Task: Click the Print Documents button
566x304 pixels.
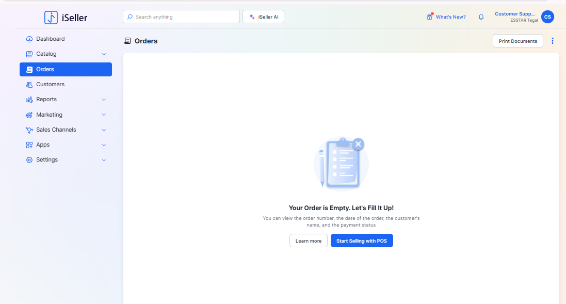Action: (518, 41)
